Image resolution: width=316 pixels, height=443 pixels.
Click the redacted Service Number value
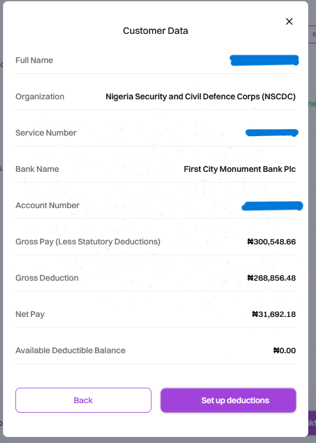(272, 133)
